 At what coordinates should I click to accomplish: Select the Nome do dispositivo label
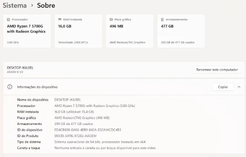pyautogui.click(x=33, y=100)
